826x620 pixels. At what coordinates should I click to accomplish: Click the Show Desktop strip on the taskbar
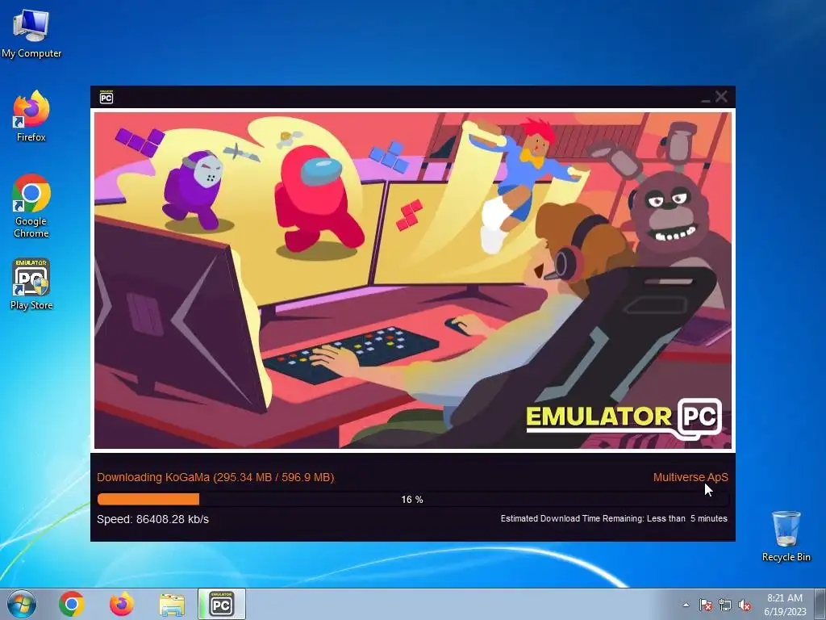click(820, 604)
